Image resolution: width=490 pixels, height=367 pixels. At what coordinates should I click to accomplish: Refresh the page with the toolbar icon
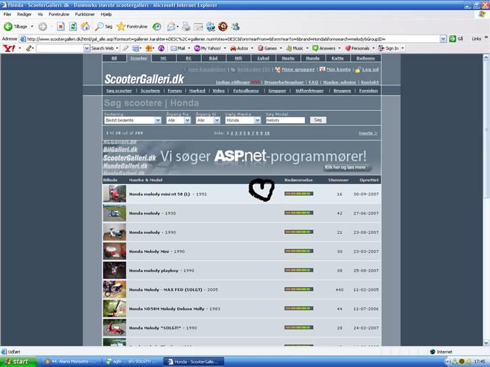73,26
